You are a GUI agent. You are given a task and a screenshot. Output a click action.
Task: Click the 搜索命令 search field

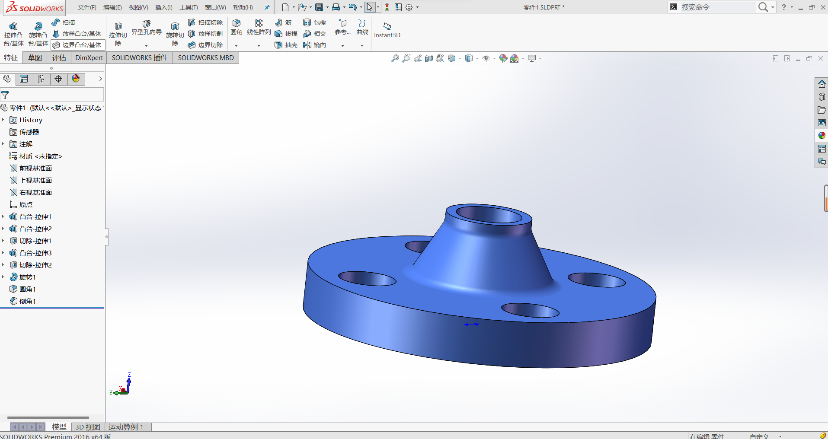tap(718, 7)
